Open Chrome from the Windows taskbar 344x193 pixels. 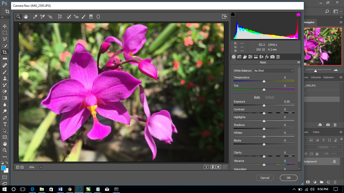70,189
